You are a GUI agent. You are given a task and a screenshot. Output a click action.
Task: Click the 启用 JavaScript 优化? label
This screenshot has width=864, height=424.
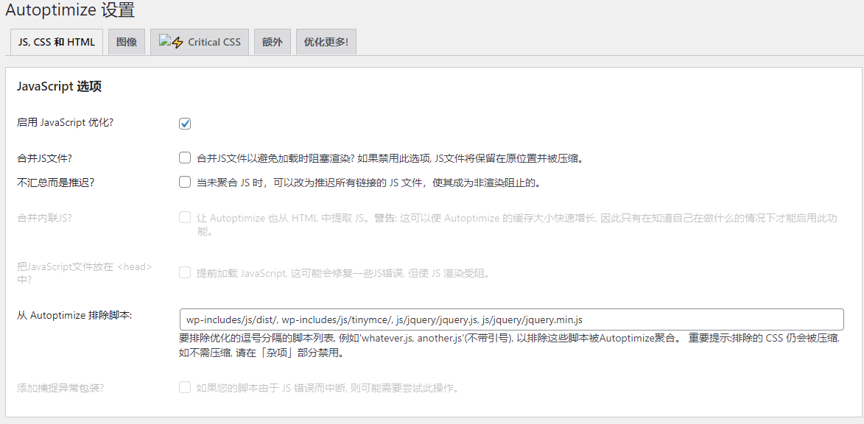pyautogui.click(x=66, y=123)
